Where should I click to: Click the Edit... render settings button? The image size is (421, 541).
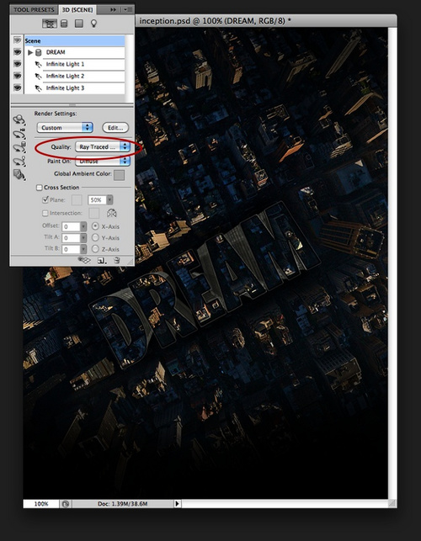115,128
